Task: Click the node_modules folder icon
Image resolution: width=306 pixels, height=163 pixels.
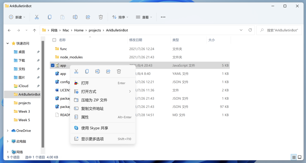Action: [57, 57]
